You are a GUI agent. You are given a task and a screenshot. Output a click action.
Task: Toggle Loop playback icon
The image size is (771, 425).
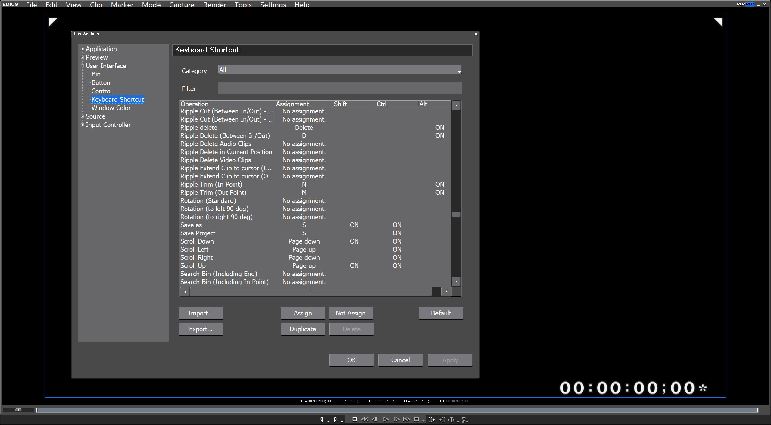(x=417, y=420)
